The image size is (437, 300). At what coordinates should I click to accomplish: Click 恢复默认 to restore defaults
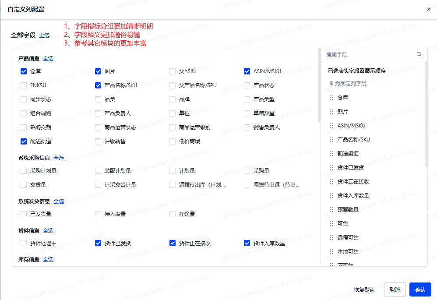[x=364, y=289]
